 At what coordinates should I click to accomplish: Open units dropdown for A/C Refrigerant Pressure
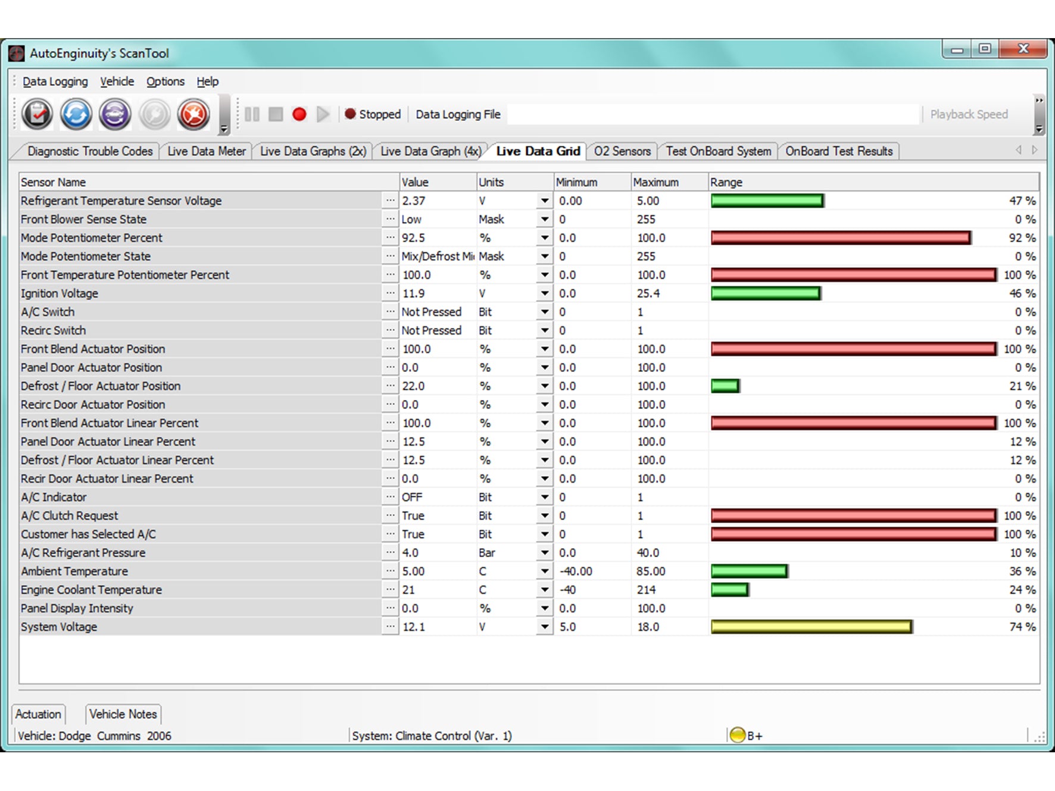click(544, 553)
